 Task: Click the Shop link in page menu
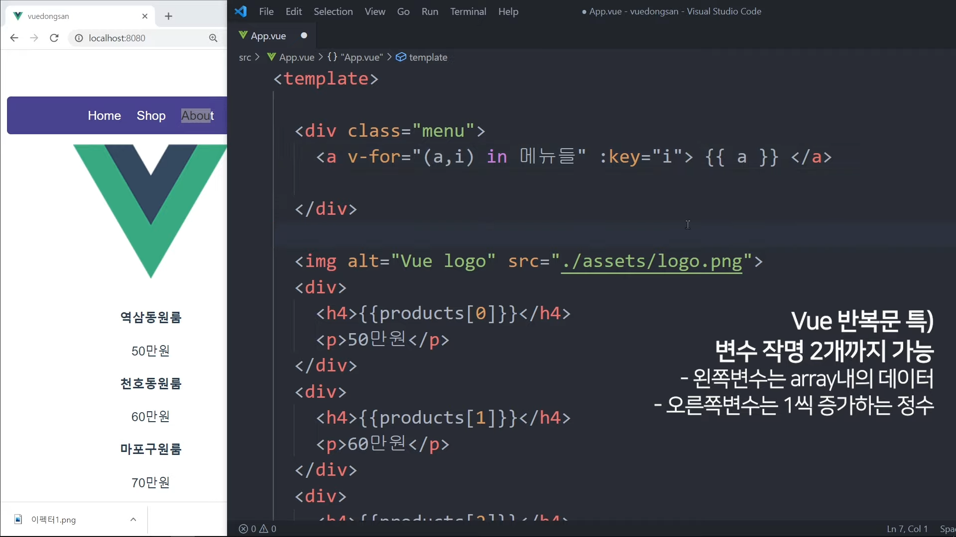pyautogui.click(x=151, y=115)
